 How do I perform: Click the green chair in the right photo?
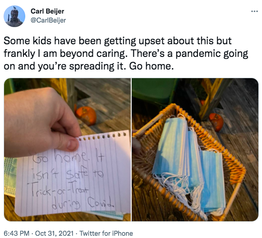(x=155, y=91)
